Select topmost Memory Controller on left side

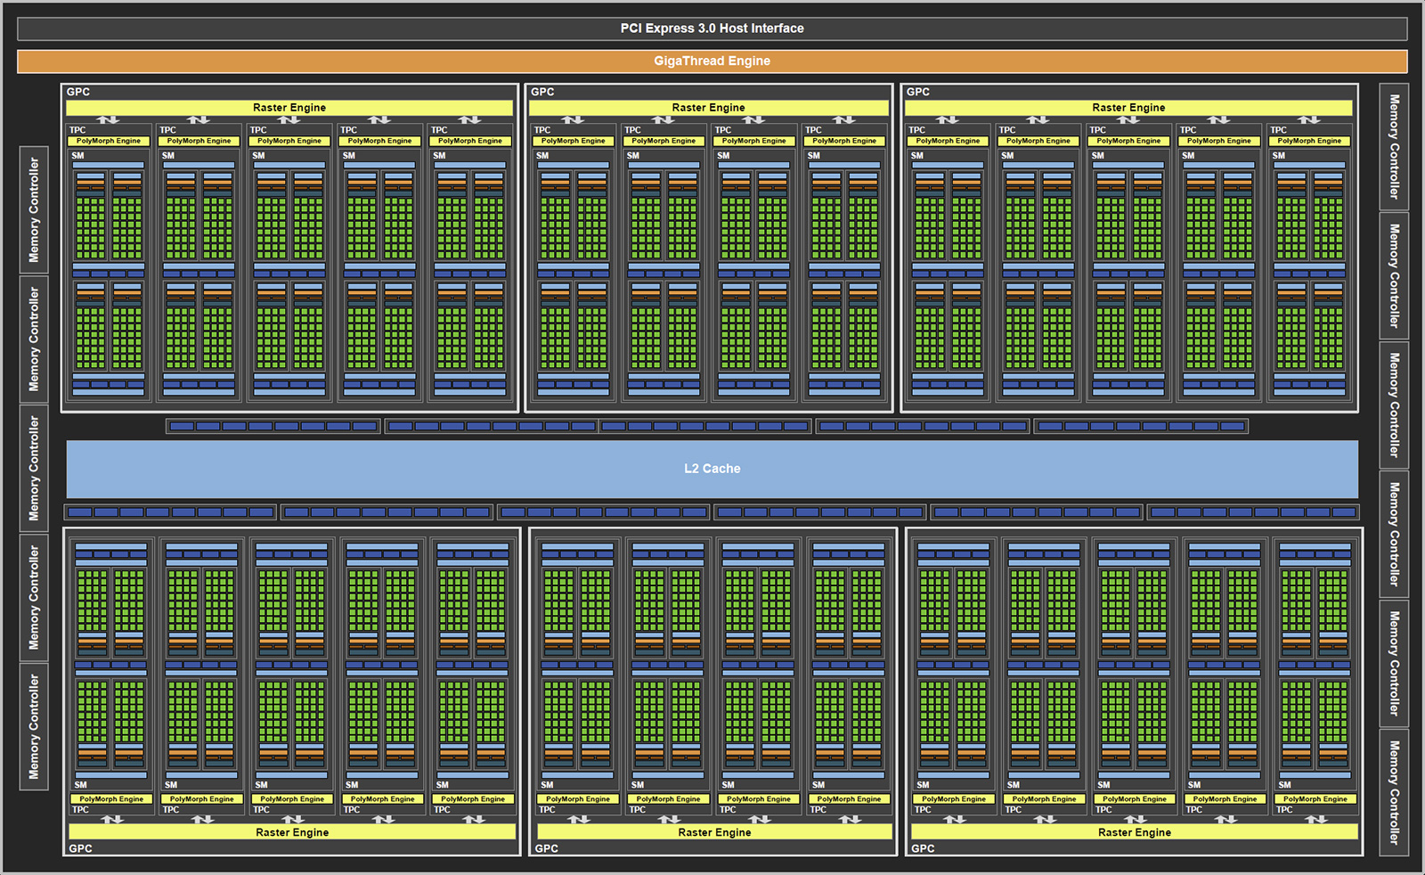pos(34,210)
